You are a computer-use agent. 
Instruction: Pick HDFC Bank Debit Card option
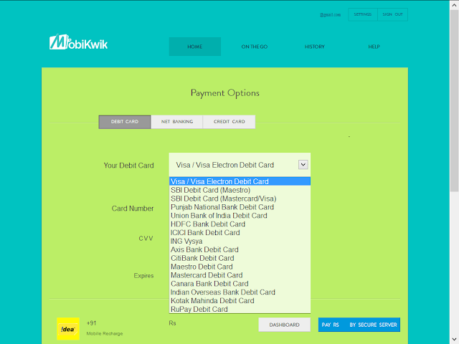pos(240,224)
